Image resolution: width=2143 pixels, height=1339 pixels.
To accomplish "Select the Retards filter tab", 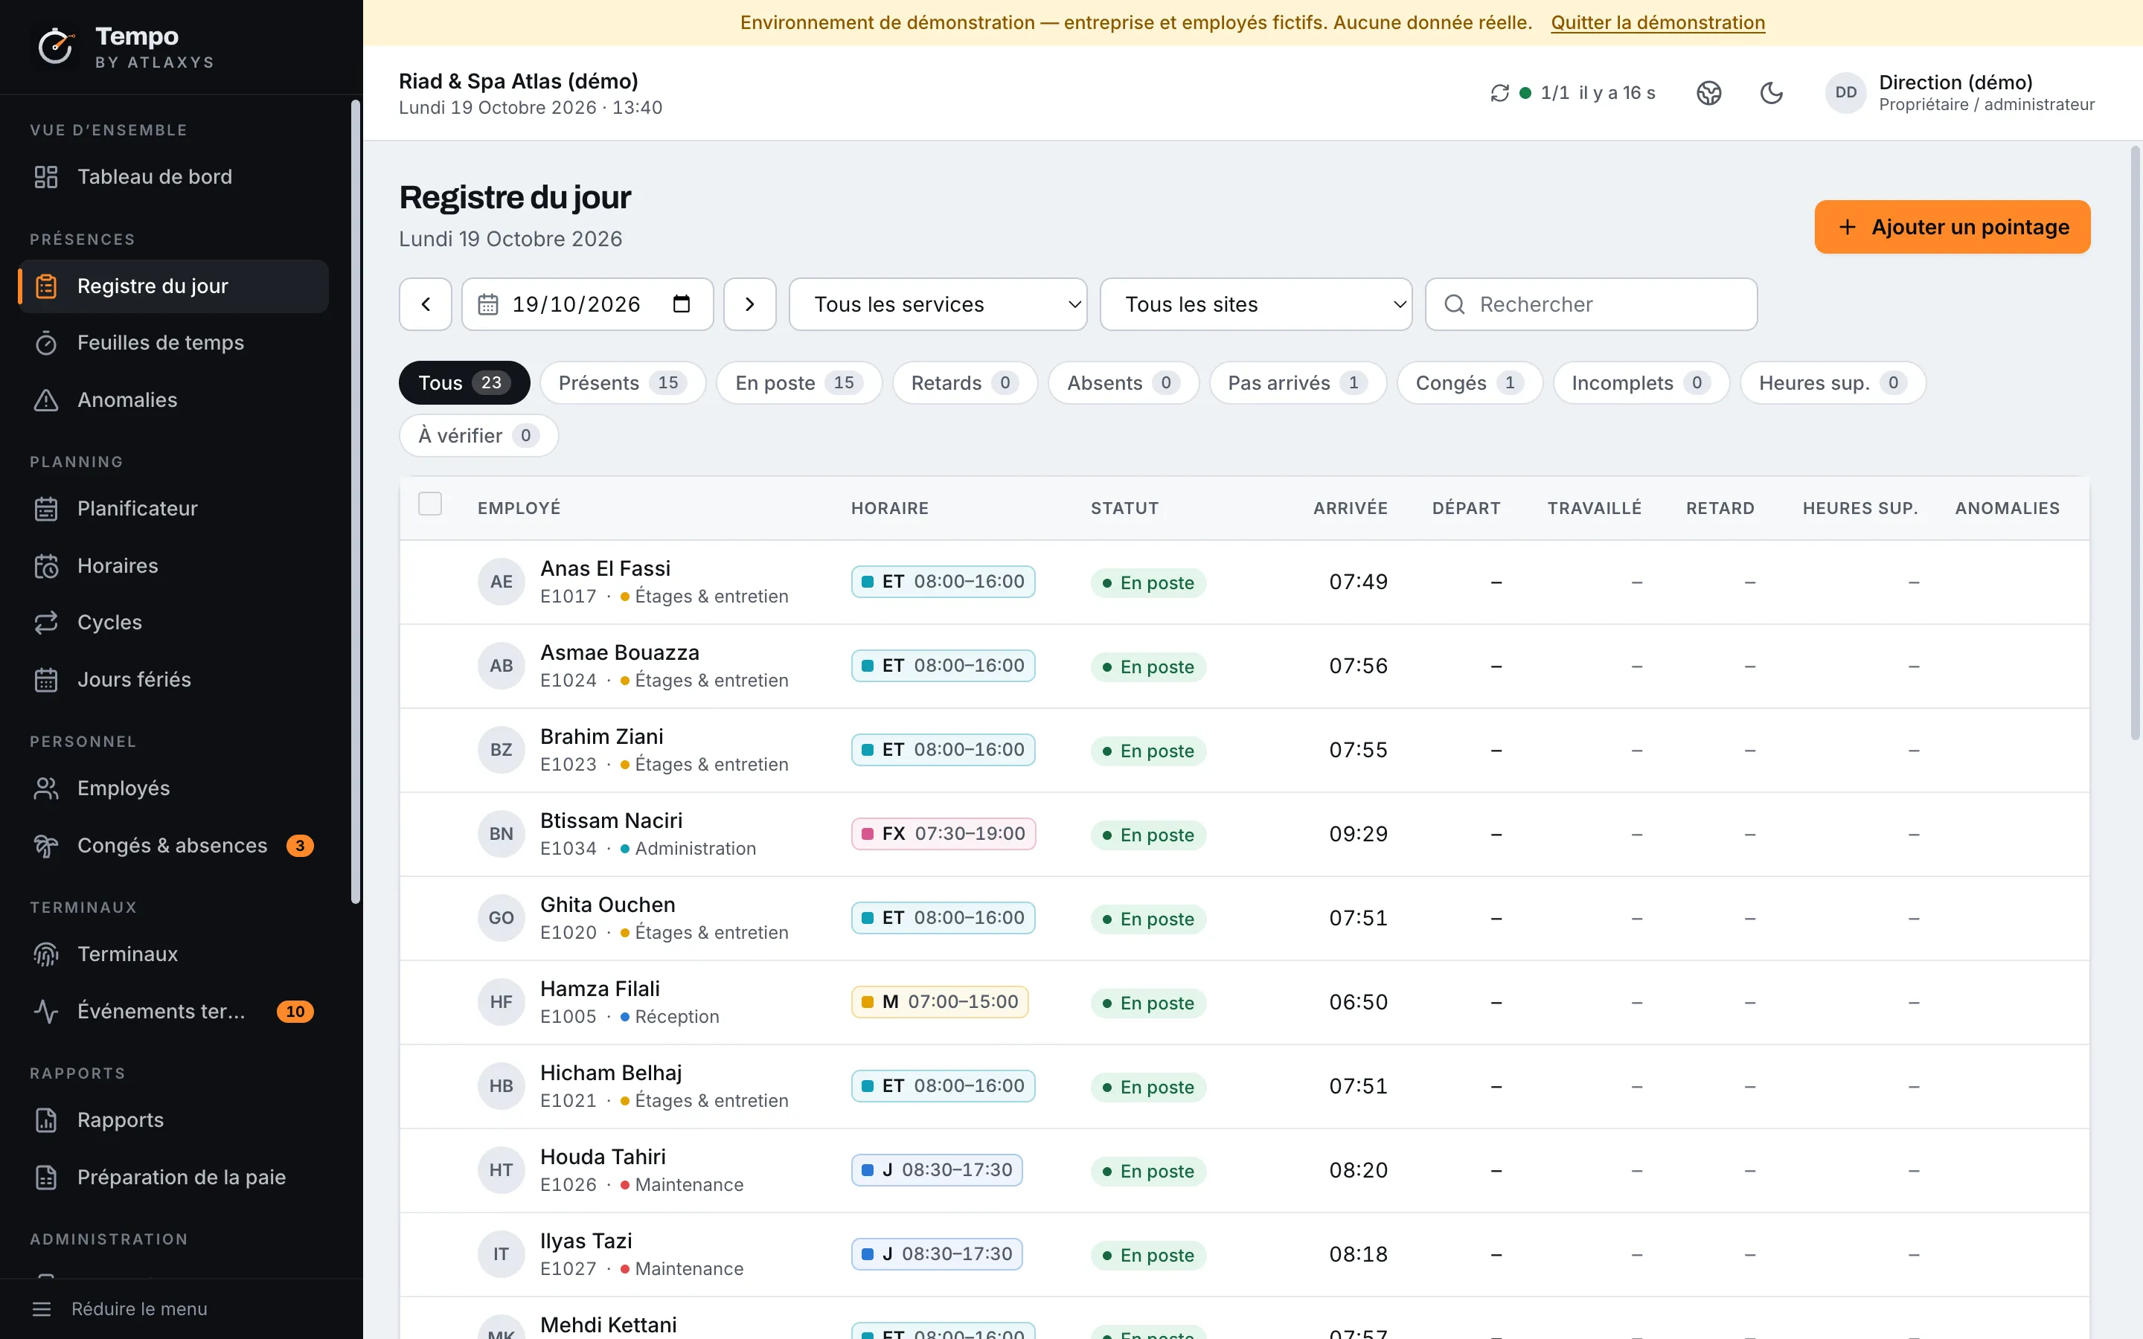I will [964, 382].
